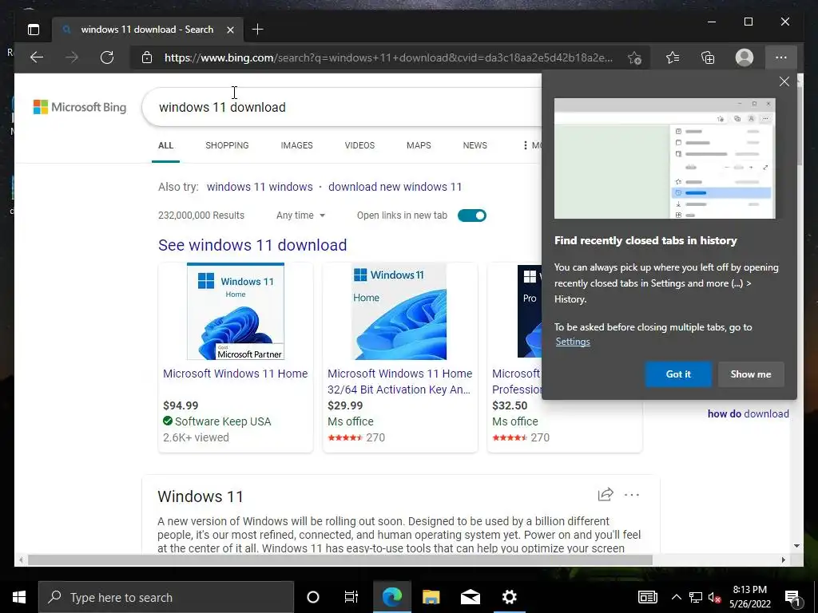This screenshot has height=613, width=818.
Task: Click the $32.50 price text
Action: point(510,405)
